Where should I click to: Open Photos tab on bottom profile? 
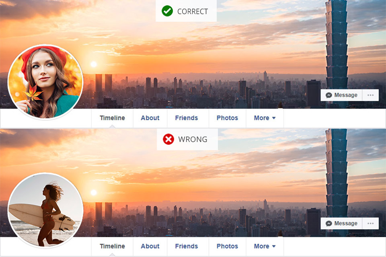227,247
